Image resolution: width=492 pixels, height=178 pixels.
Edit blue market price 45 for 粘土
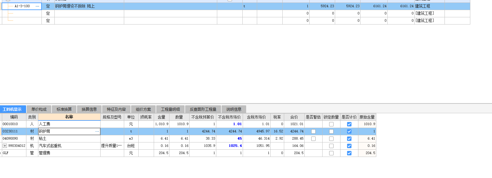pos(229,139)
